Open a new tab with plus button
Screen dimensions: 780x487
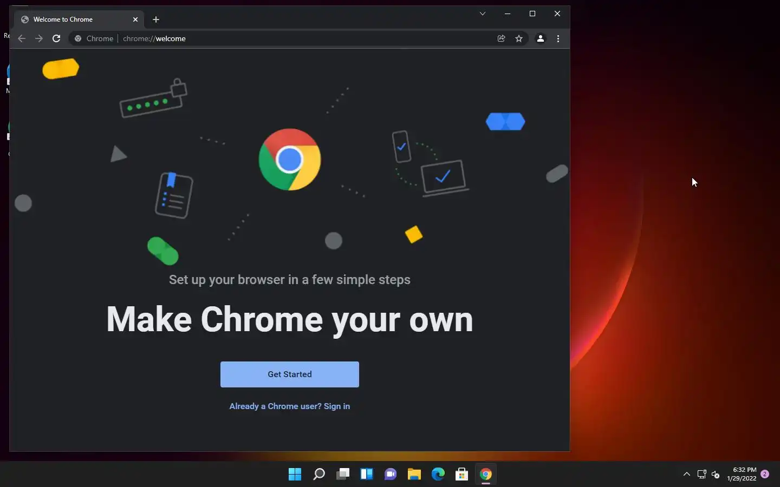[156, 19]
